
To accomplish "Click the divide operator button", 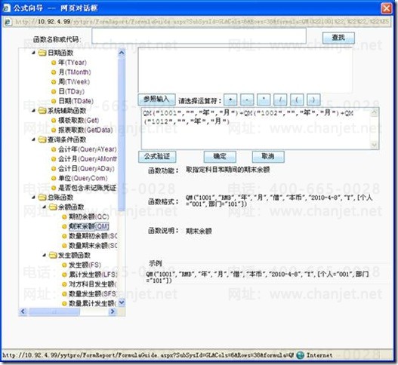I will pos(280,100).
